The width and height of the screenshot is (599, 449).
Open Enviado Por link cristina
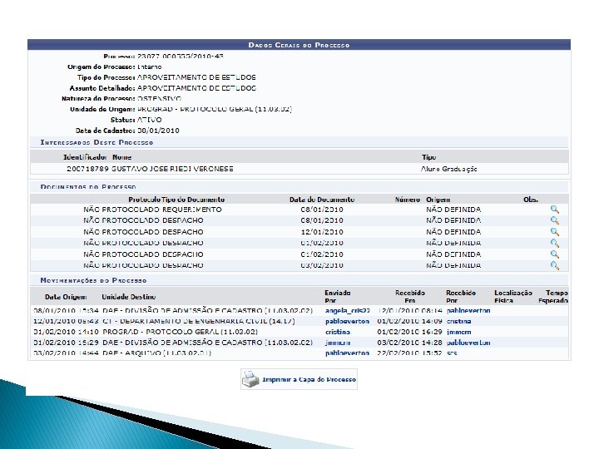[338, 332]
